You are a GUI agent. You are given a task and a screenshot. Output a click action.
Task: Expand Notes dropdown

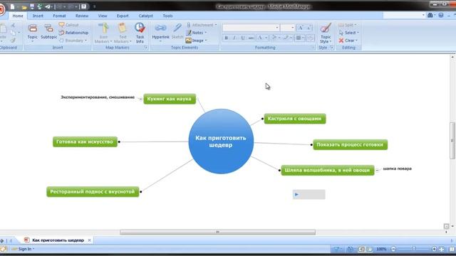tap(206, 33)
